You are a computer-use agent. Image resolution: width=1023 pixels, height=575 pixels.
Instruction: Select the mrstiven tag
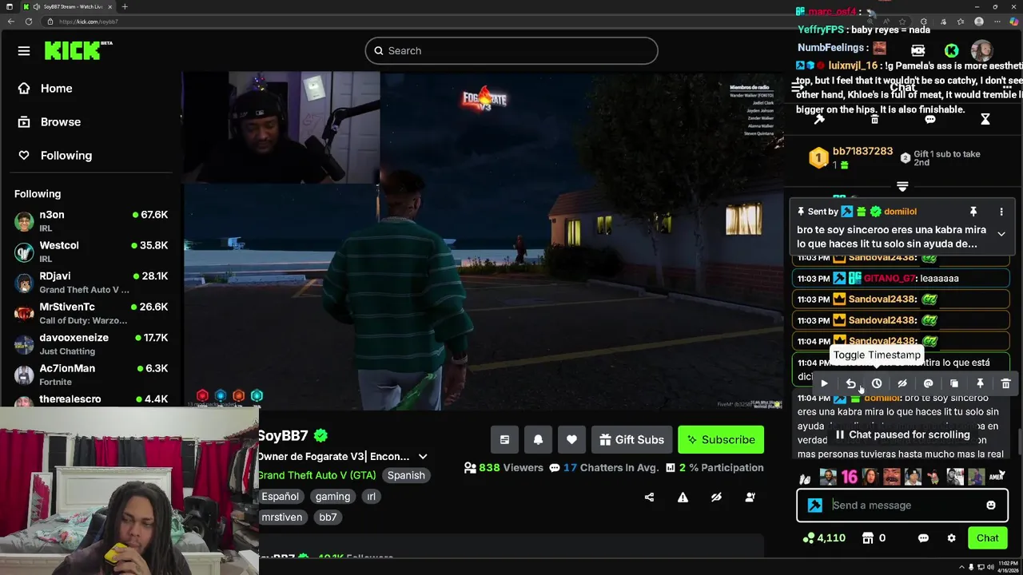point(281,517)
